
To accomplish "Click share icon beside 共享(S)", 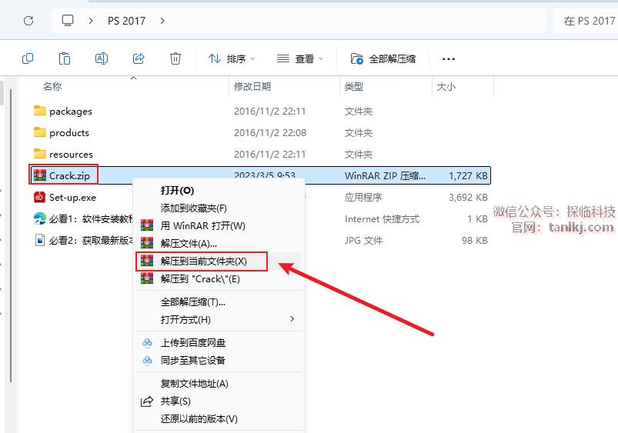I will coord(147,401).
